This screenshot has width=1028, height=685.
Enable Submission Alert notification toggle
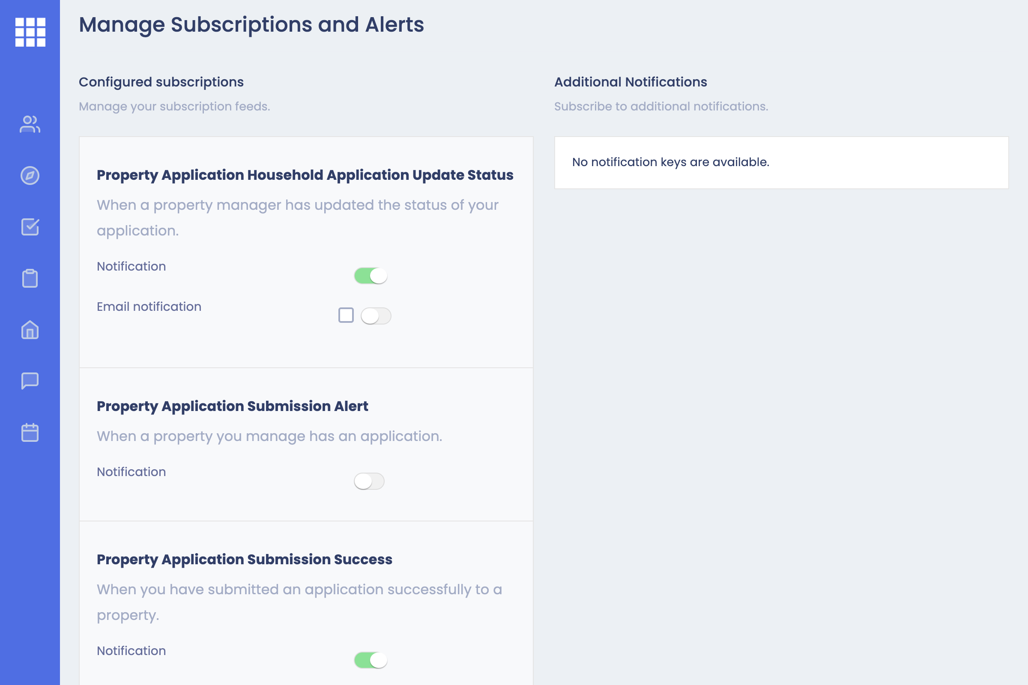coord(369,481)
